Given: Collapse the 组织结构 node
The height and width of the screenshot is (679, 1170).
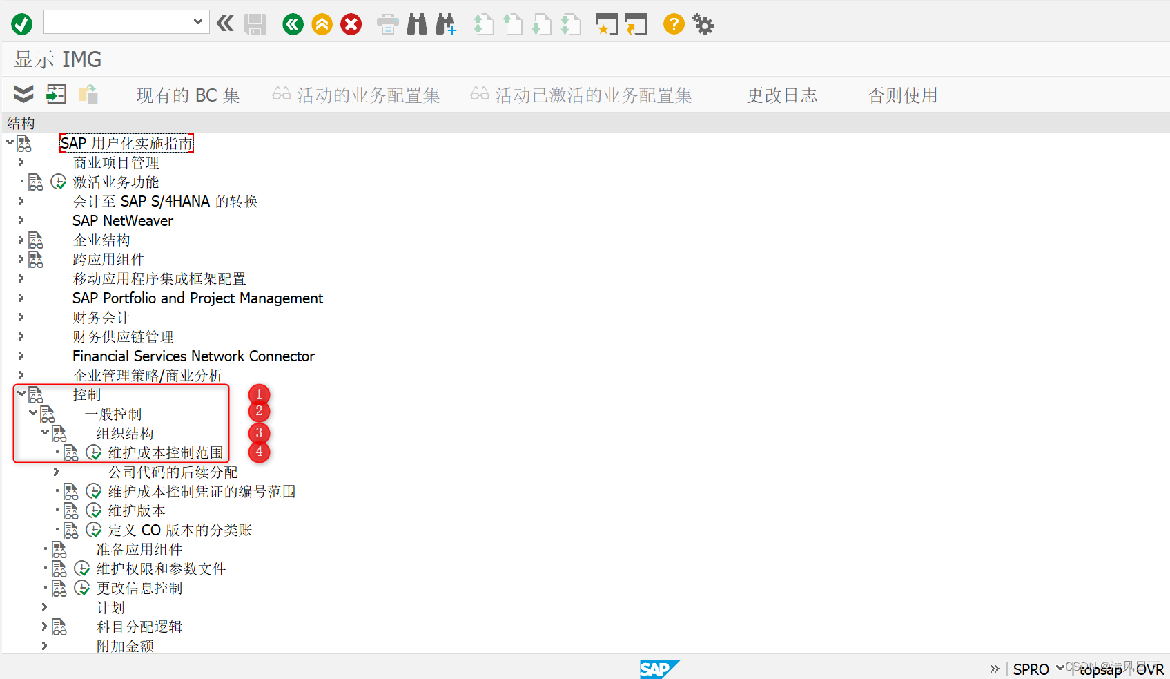Looking at the screenshot, I should coord(44,432).
